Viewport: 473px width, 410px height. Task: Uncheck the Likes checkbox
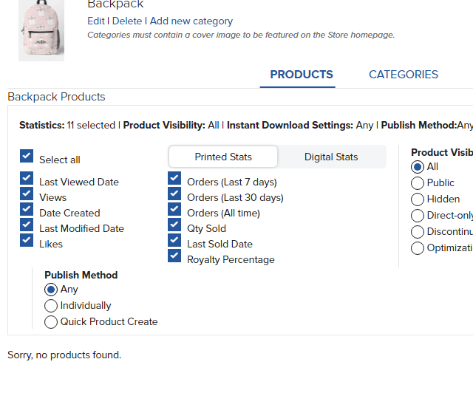click(27, 241)
